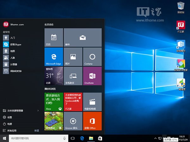Open the 日历 calendar tile

pos(54,37)
